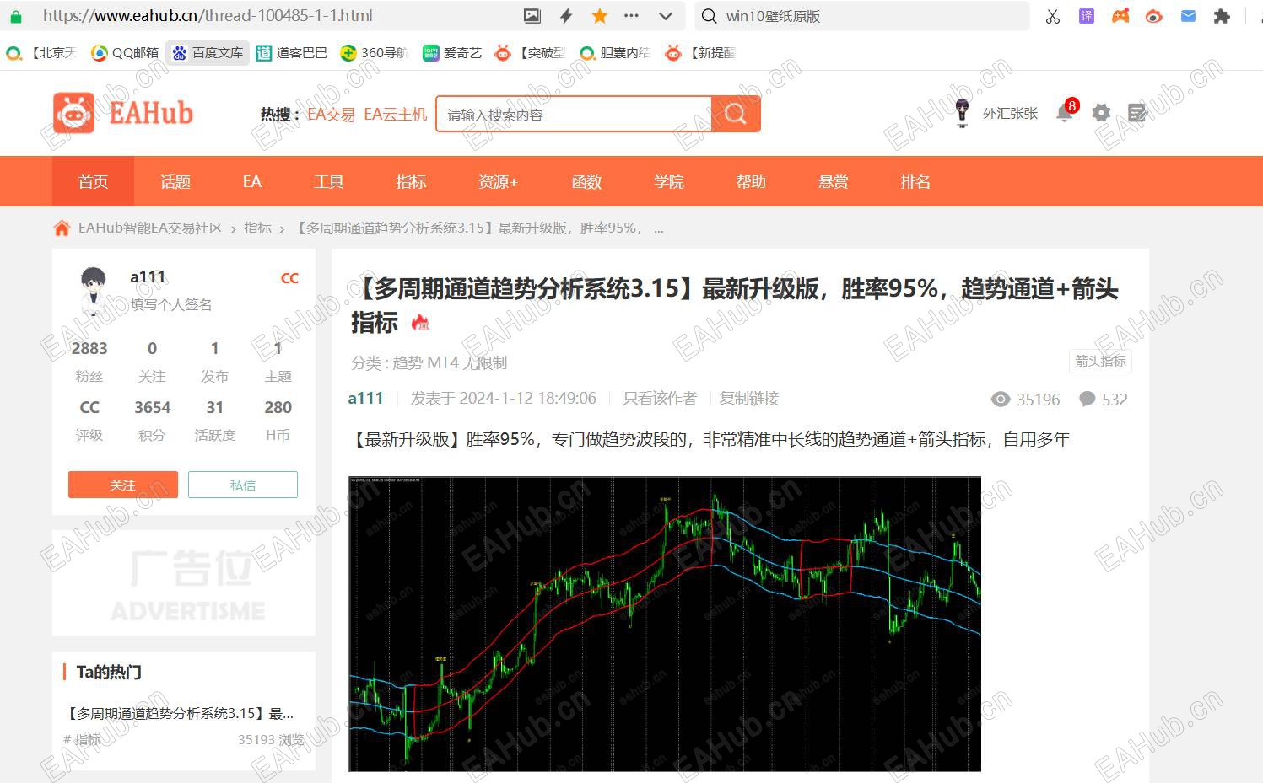Open notifications bell with 8 badge

[1066, 113]
